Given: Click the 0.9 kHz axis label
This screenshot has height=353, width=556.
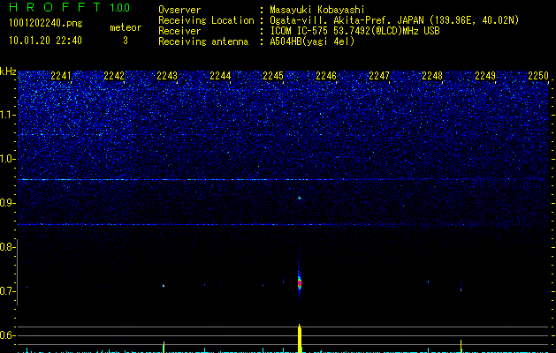Looking at the screenshot, I should [7, 203].
